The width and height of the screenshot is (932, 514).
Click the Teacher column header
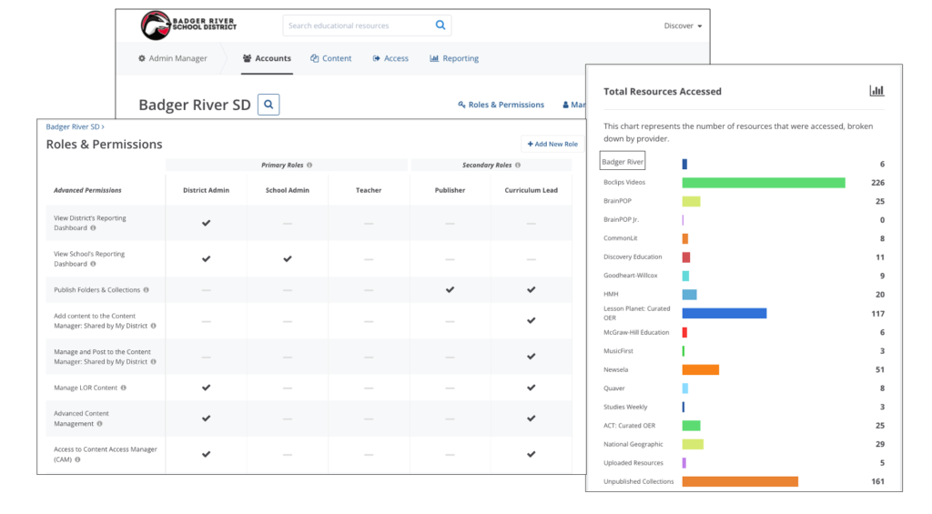[x=369, y=190]
